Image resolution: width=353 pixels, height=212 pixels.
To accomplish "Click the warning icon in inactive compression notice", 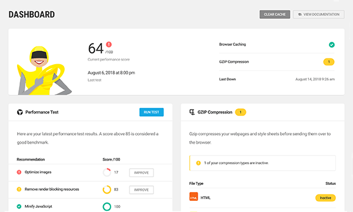I will click(198, 163).
